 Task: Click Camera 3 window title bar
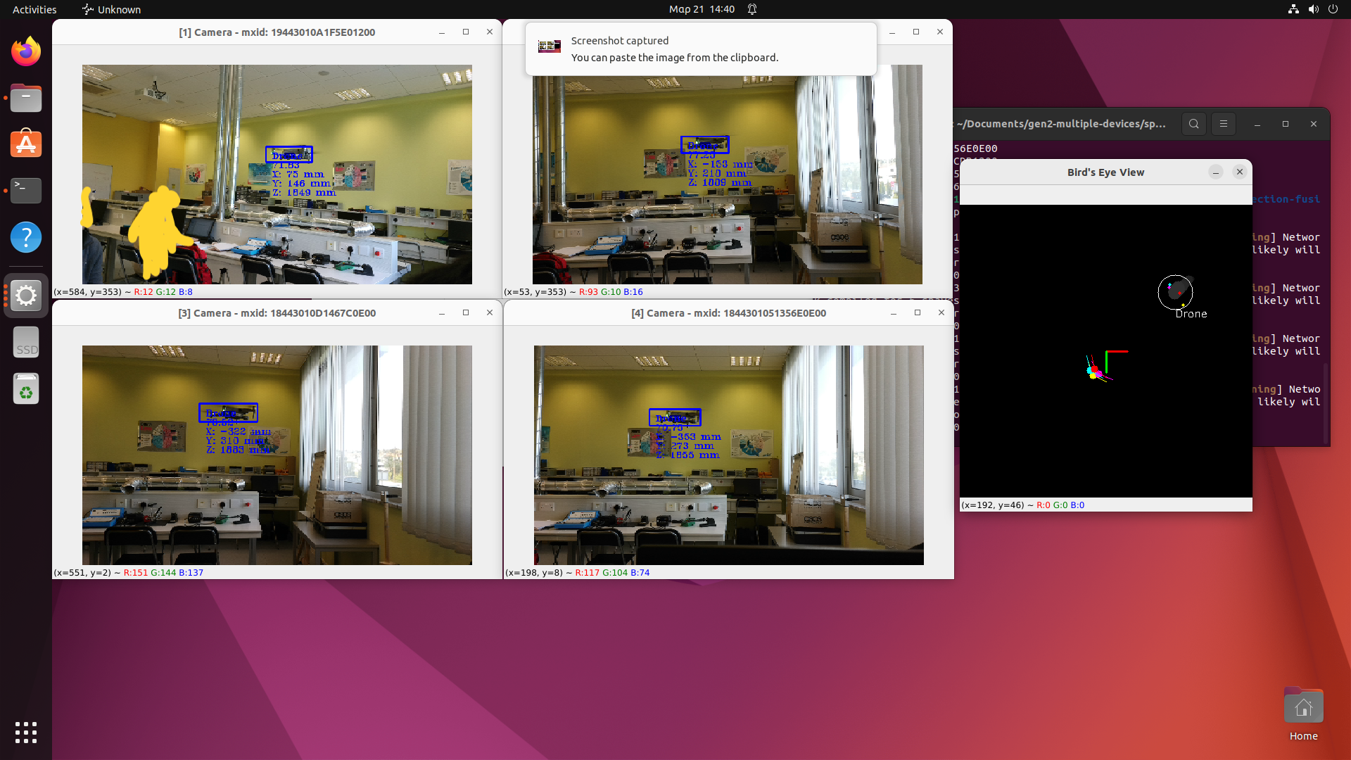[x=277, y=313]
